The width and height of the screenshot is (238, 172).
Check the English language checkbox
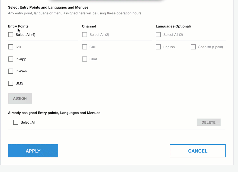click(x=158, y=47)
